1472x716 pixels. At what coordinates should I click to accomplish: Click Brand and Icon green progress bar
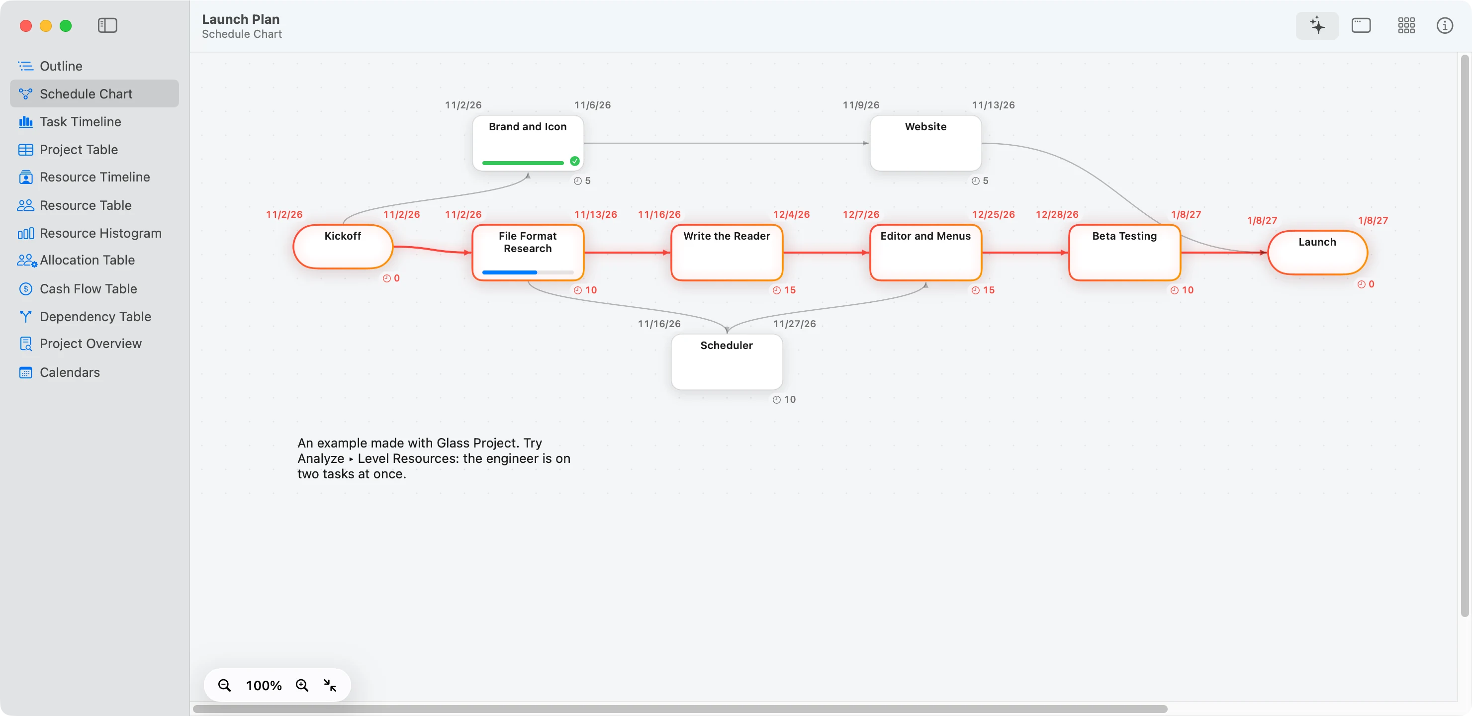tap(523, 163)
